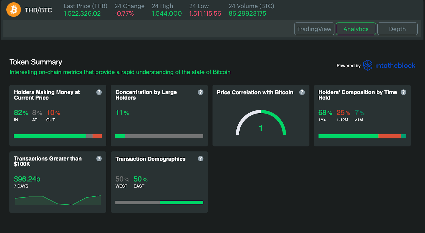Screen dimensions: 425x233
Task: Open the Depth tab
Action: coord(397,29)
